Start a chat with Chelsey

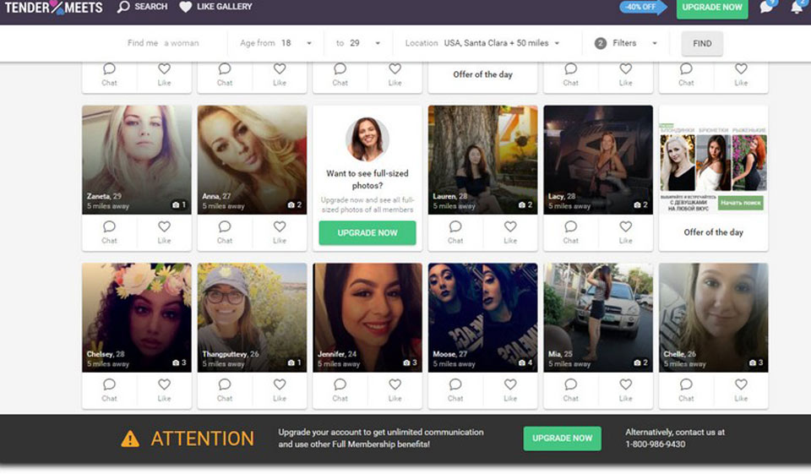pyautogui.click(x=109, y=385)
